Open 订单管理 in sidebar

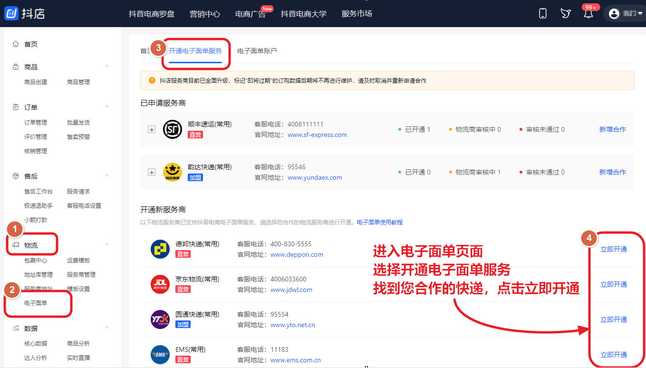36,122
